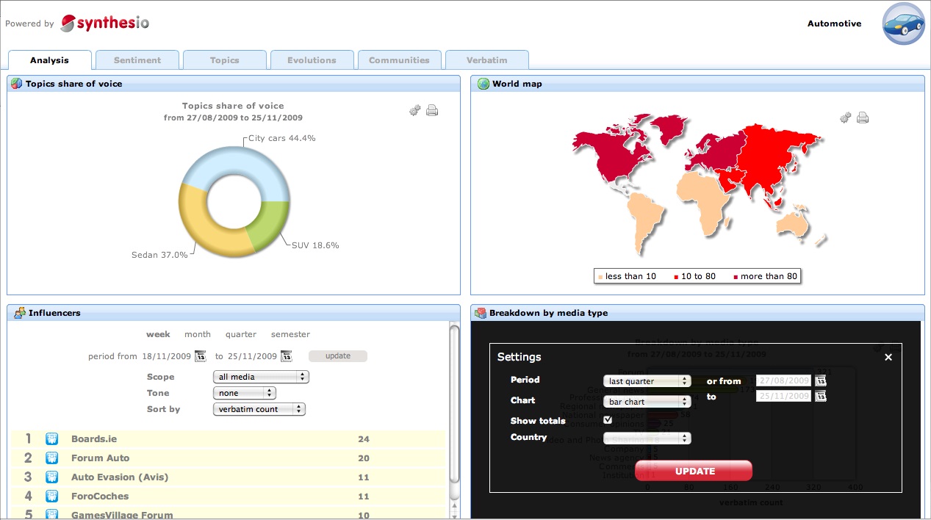
Task: Open the Period dropdown in Settings
Action: point(647,381)
